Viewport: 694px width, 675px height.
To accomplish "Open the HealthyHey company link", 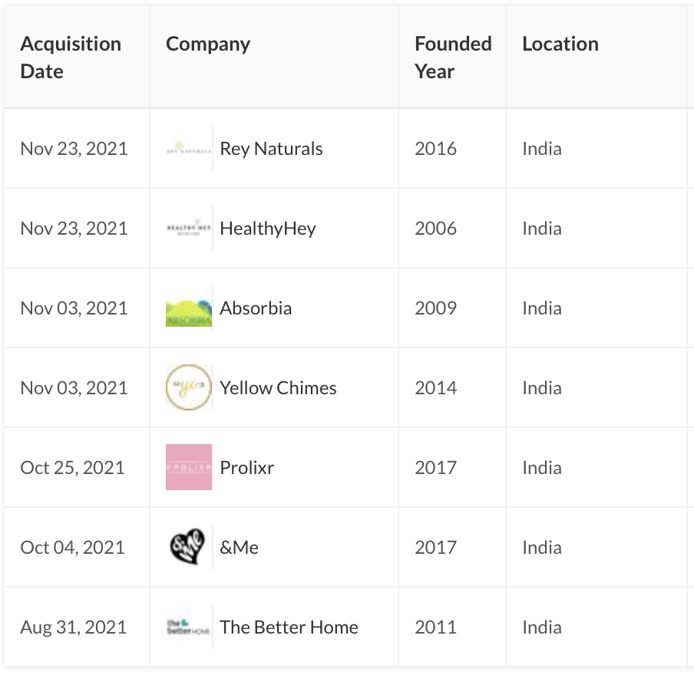I will coord(267,229).
